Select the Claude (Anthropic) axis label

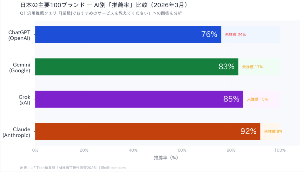coord(17,132)
